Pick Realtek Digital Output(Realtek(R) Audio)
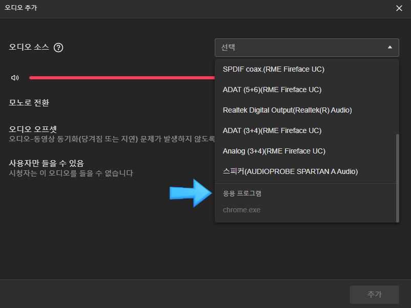Viewport: 411px width, 308px height. click(287, 110)
